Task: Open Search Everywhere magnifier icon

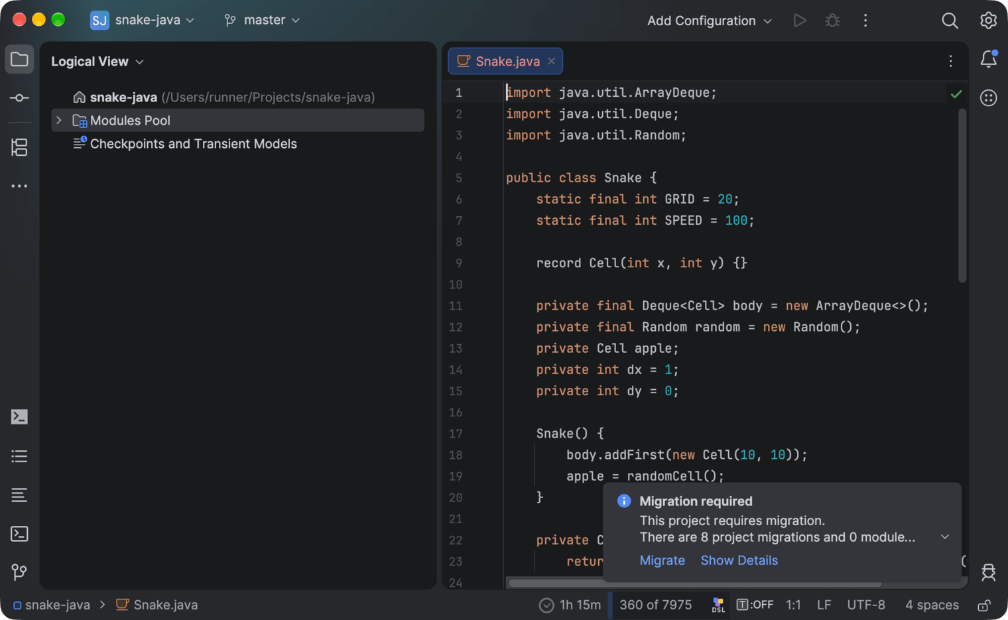Action: point(950,21)
